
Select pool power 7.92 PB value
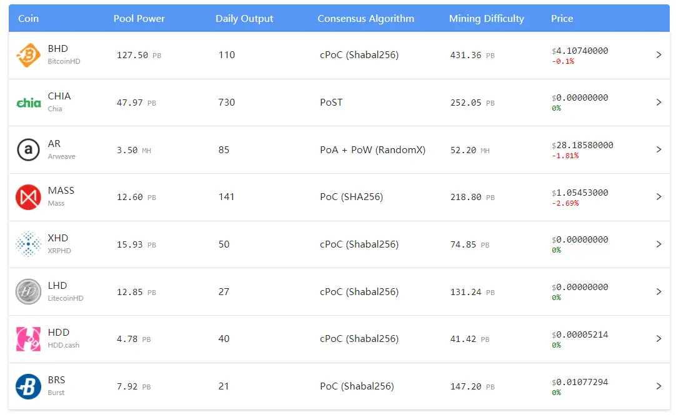pyautogui.click(x=134, y=387)
